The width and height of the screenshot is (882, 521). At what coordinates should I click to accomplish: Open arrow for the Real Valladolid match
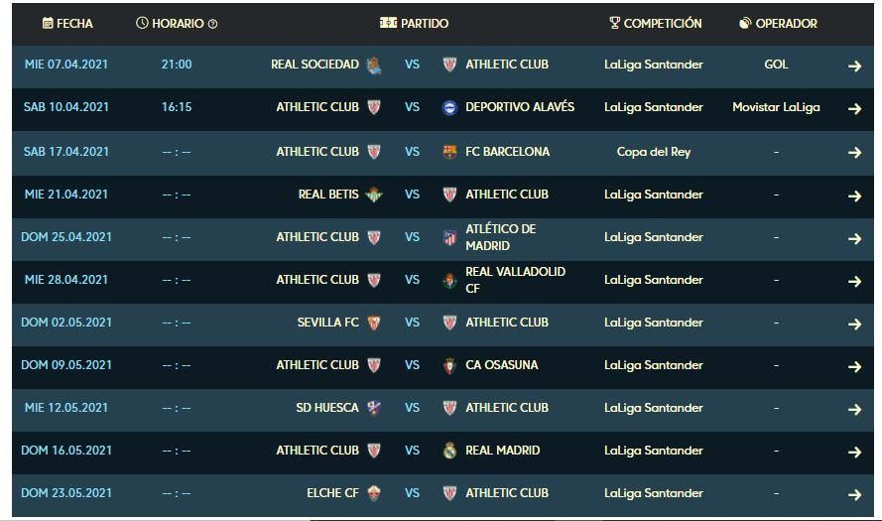pos(854,281)
